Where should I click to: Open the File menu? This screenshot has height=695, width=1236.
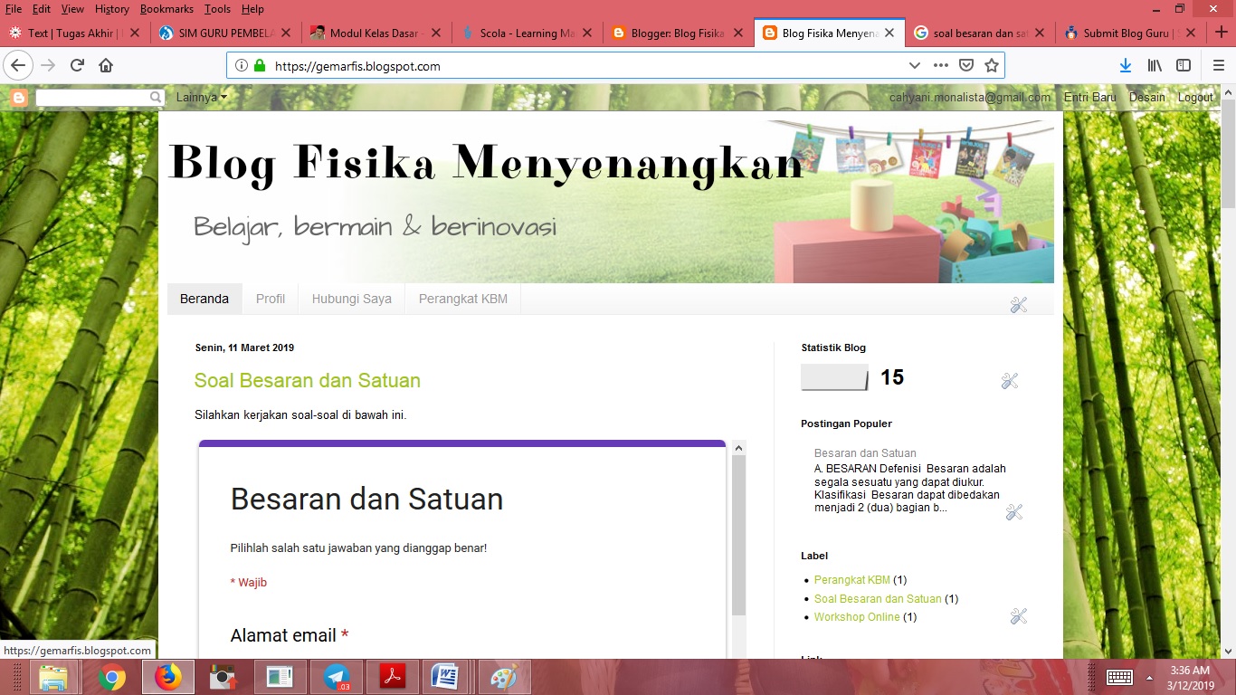(x=13, y=8)
